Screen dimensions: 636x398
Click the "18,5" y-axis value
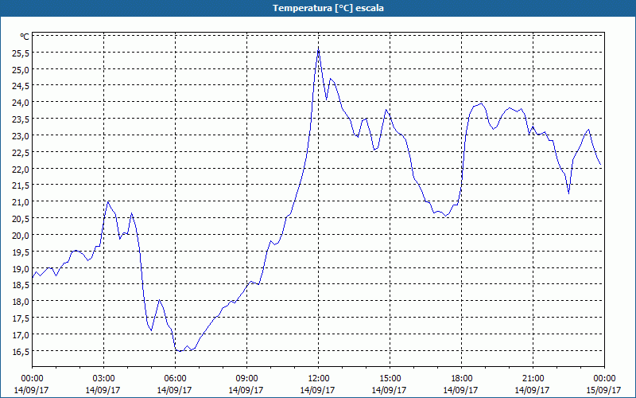21,285
